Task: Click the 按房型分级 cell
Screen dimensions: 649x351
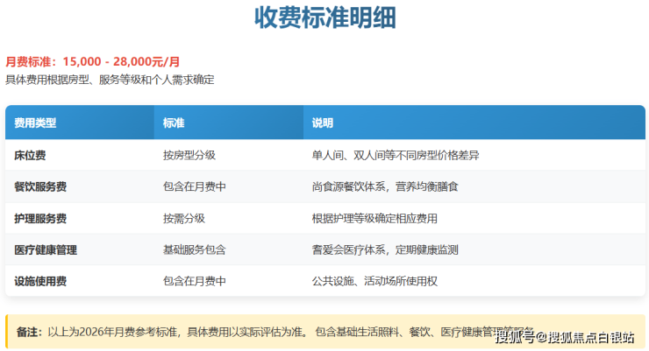Action: (189, 155)
